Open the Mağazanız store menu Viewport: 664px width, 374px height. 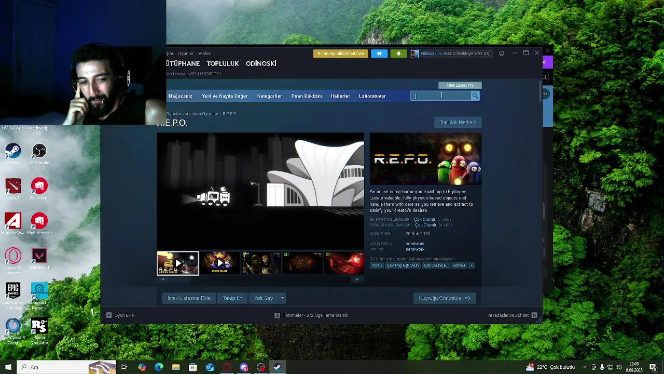point(180,96)
